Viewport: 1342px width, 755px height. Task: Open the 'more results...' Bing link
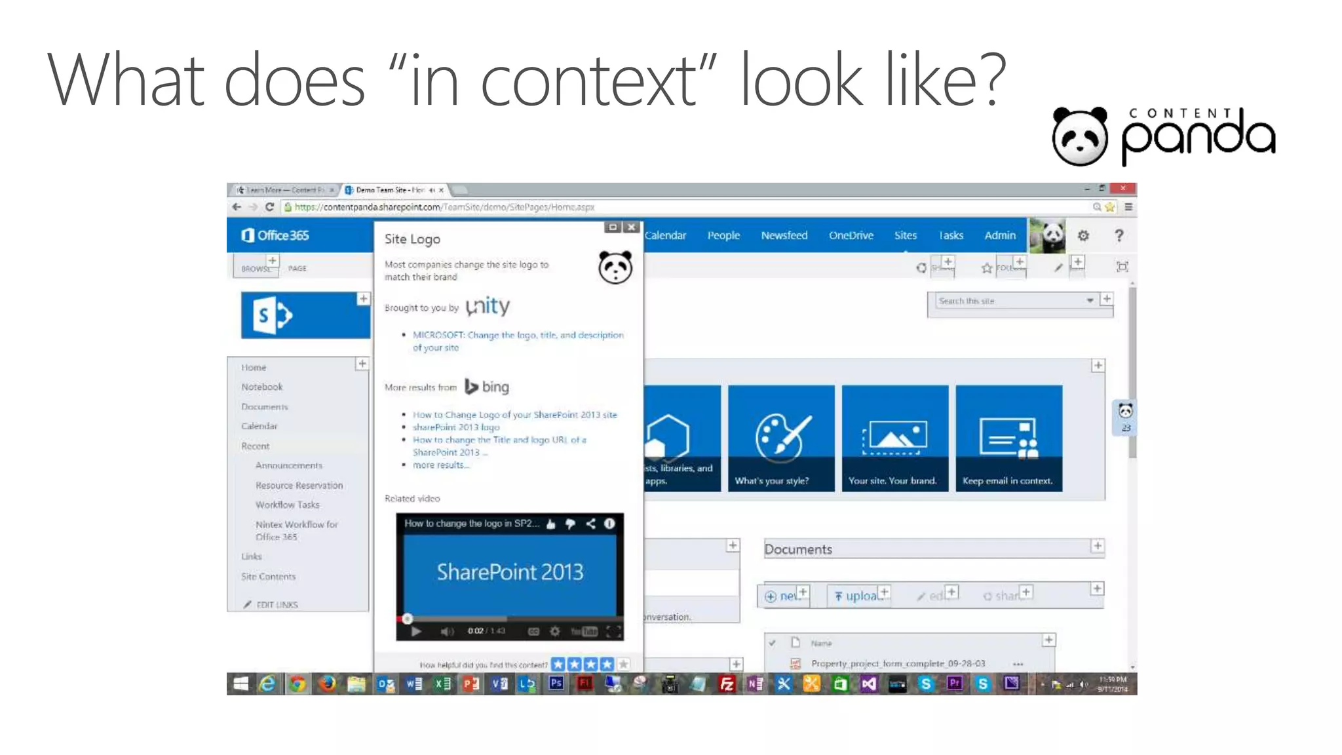[440, 465]
